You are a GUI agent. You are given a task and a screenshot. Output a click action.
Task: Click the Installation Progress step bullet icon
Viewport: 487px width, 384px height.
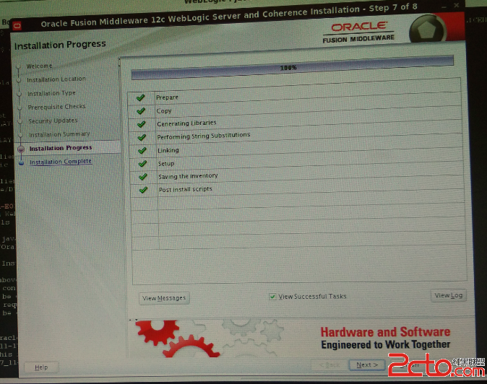[21, 149]
